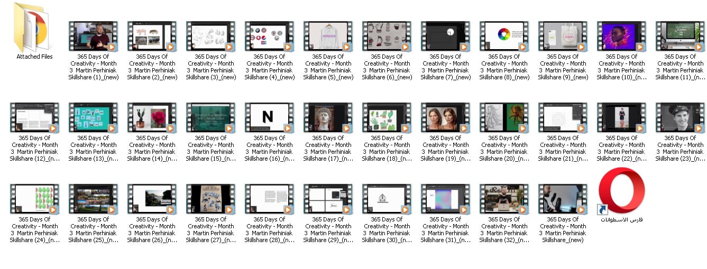The image size is (707, 269).
Task: Select color wheel video Skillshare (8)_(new)
Action: coord(504,36)
